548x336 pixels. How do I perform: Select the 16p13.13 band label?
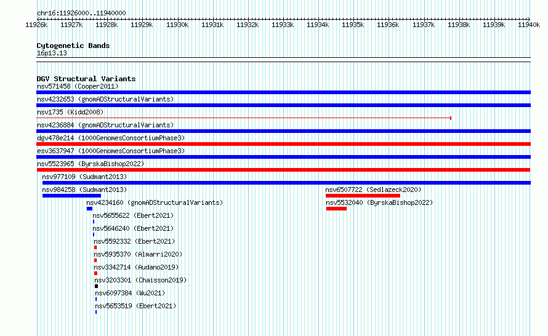52,53
